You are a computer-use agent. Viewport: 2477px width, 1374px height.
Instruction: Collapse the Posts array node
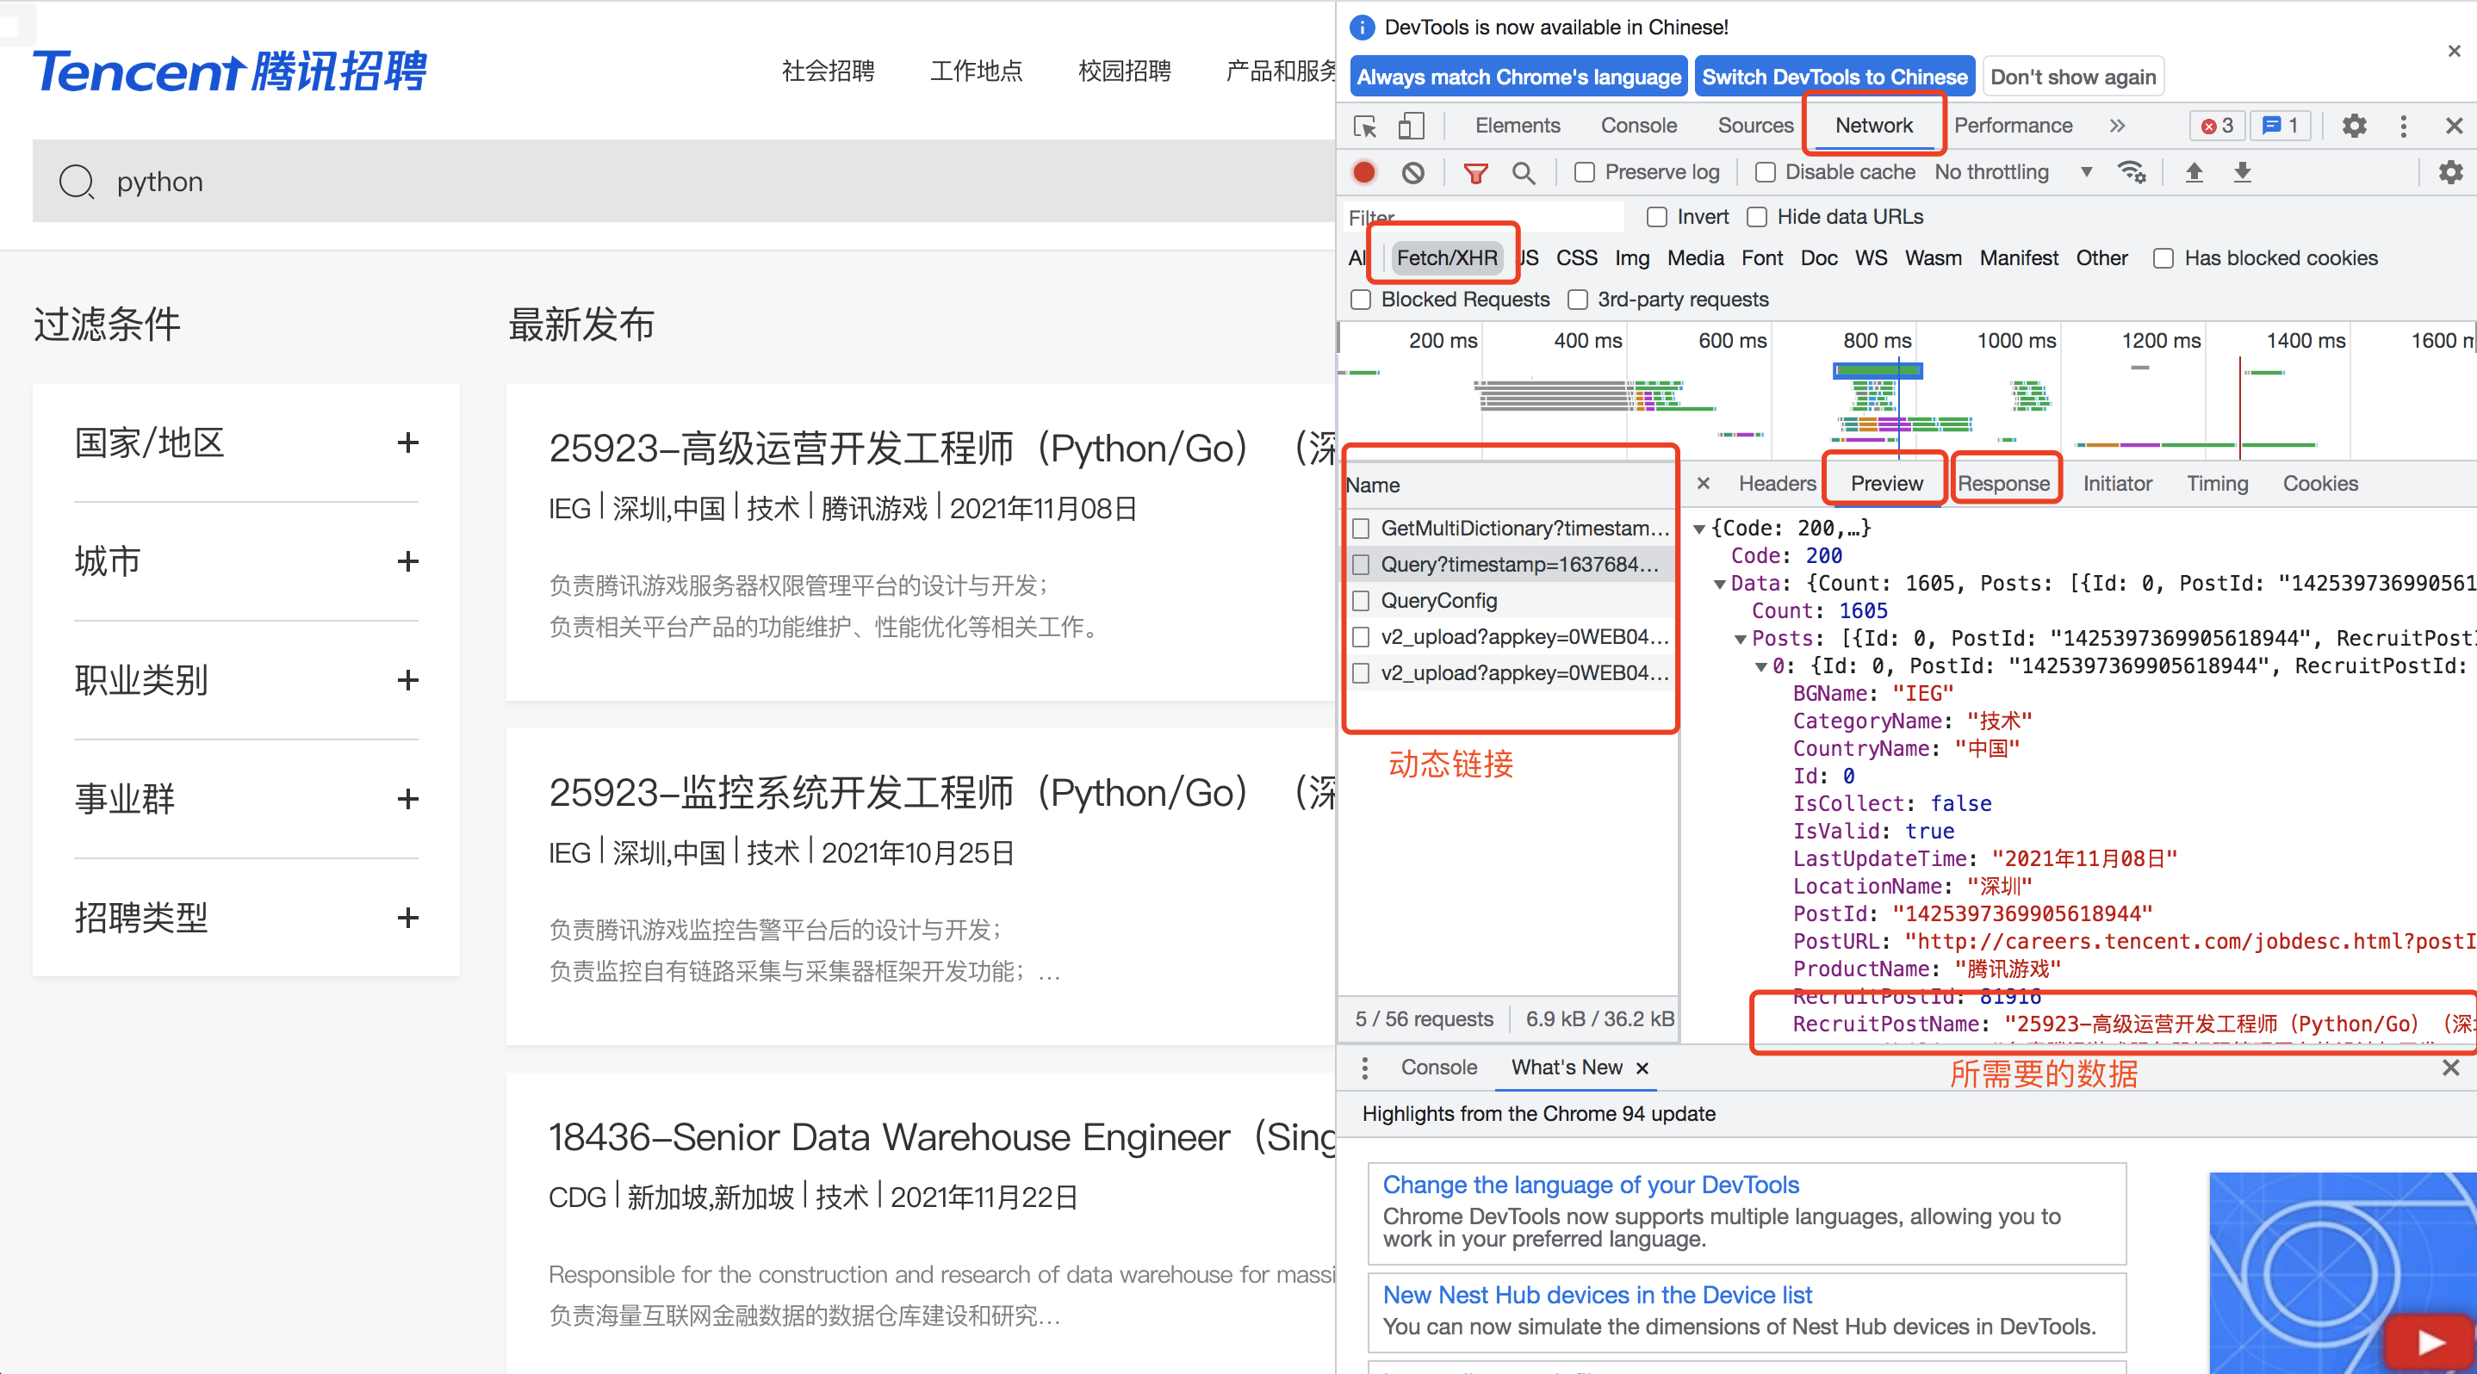pos(1740,640)
